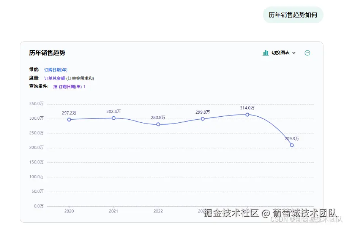Click the 300.0万 y-axis label
The image size is (344, 225).
pos(36,118)
